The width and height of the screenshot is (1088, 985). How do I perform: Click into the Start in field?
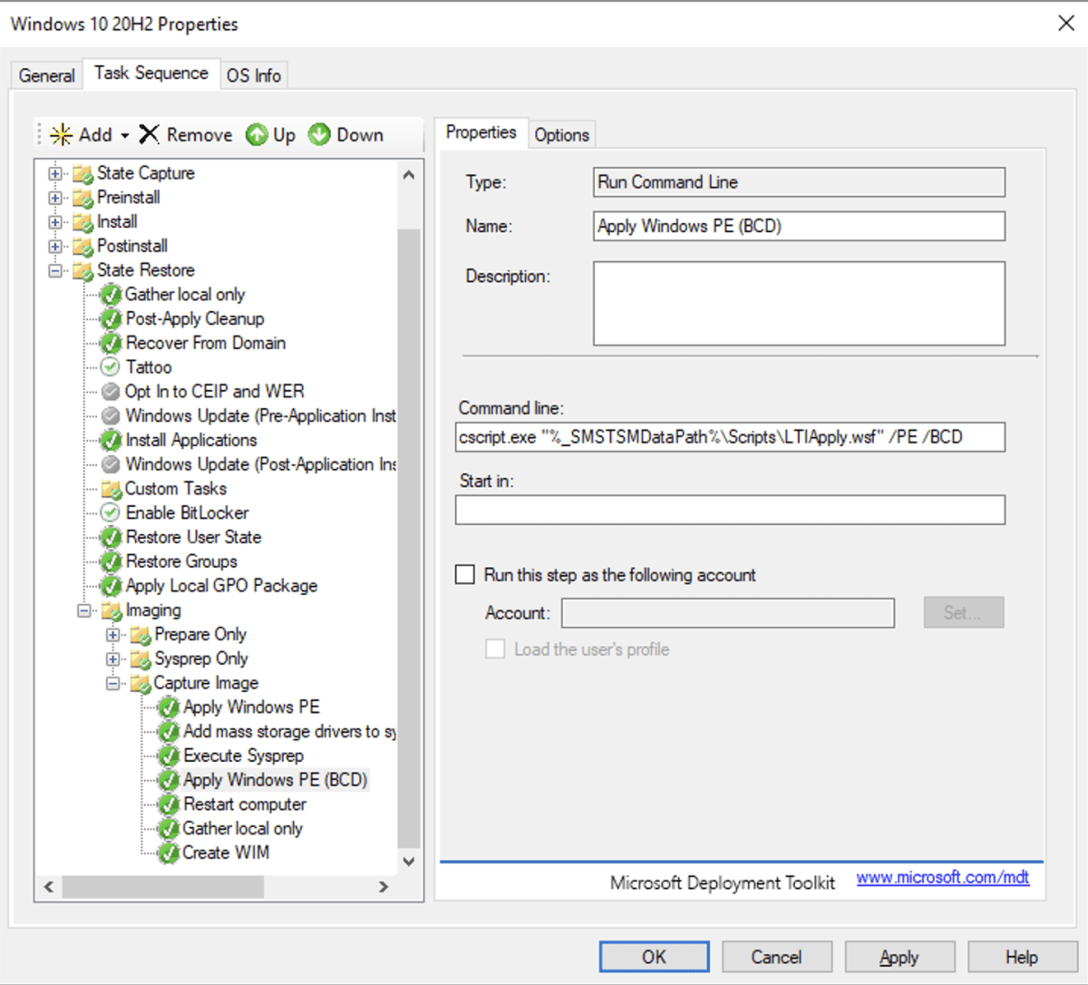tap(730, 510)
